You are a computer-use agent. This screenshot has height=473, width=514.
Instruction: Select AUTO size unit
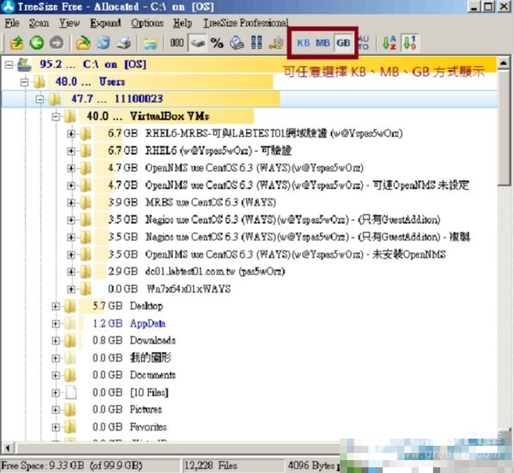363,43
